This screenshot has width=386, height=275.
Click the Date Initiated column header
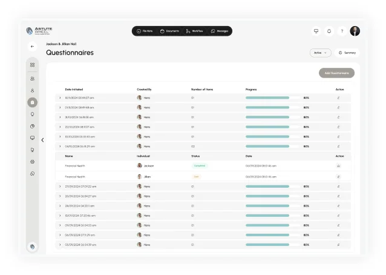(x=74, y=90)
